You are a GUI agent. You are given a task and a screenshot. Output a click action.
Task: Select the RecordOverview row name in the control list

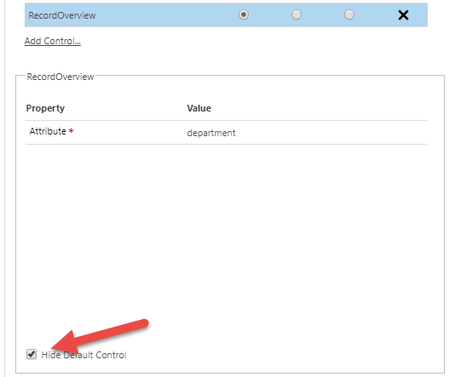(62, 15)
